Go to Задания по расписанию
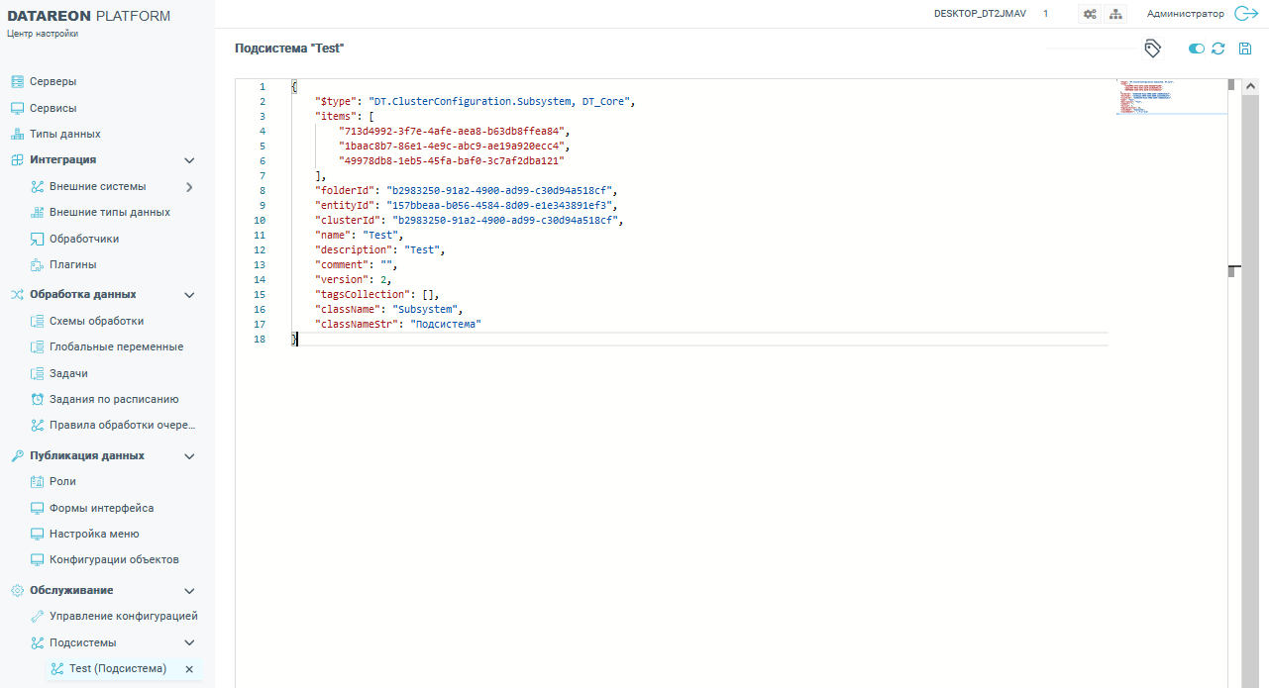Image resolution: width=1269 pixels, height=688 pixels. pyautogui.click(x=114, y=400)
